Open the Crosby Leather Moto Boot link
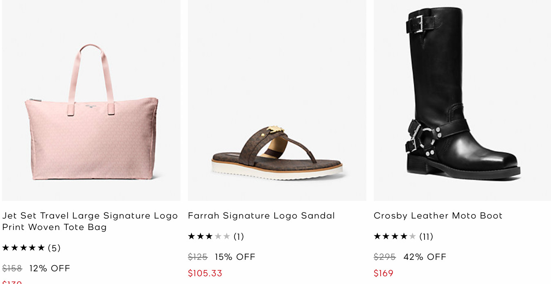This screenshot has height=284, width=551. pyautogui.click(x=438, y=216)
